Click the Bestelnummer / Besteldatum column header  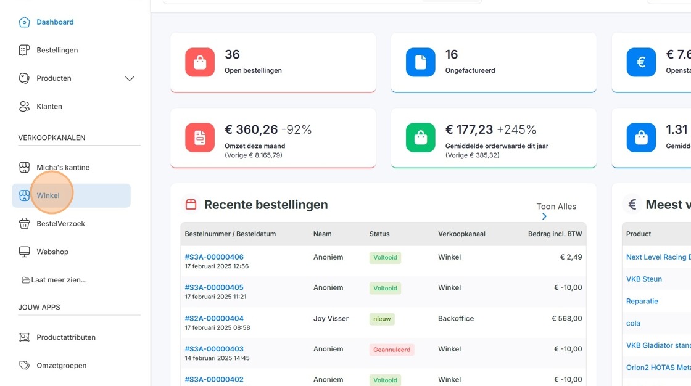pos(230,234)
